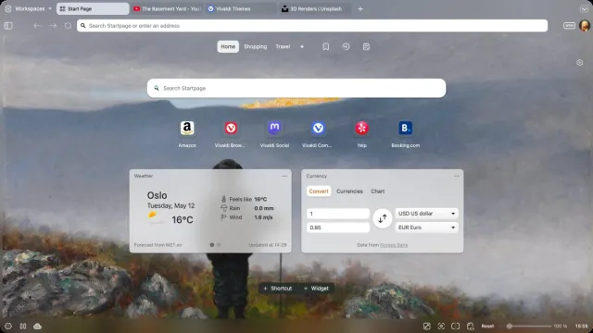
Task: Reset the page zoom
Action: coord(487,327)
